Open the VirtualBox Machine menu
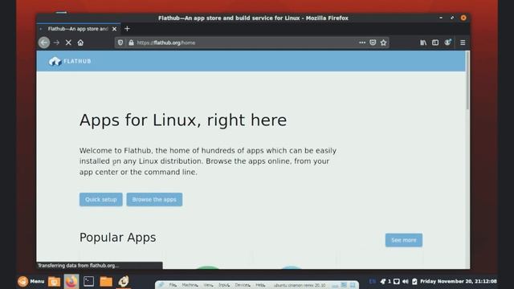The width and height of the screenshot is (514, 289). [x=190, y=285]
